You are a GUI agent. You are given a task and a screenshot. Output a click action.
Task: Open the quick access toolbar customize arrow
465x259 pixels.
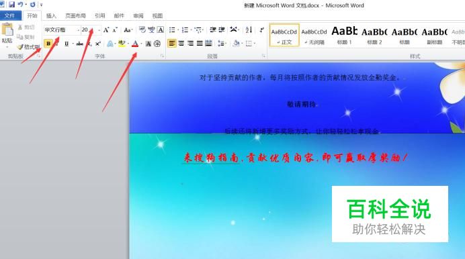click(41, 5)
